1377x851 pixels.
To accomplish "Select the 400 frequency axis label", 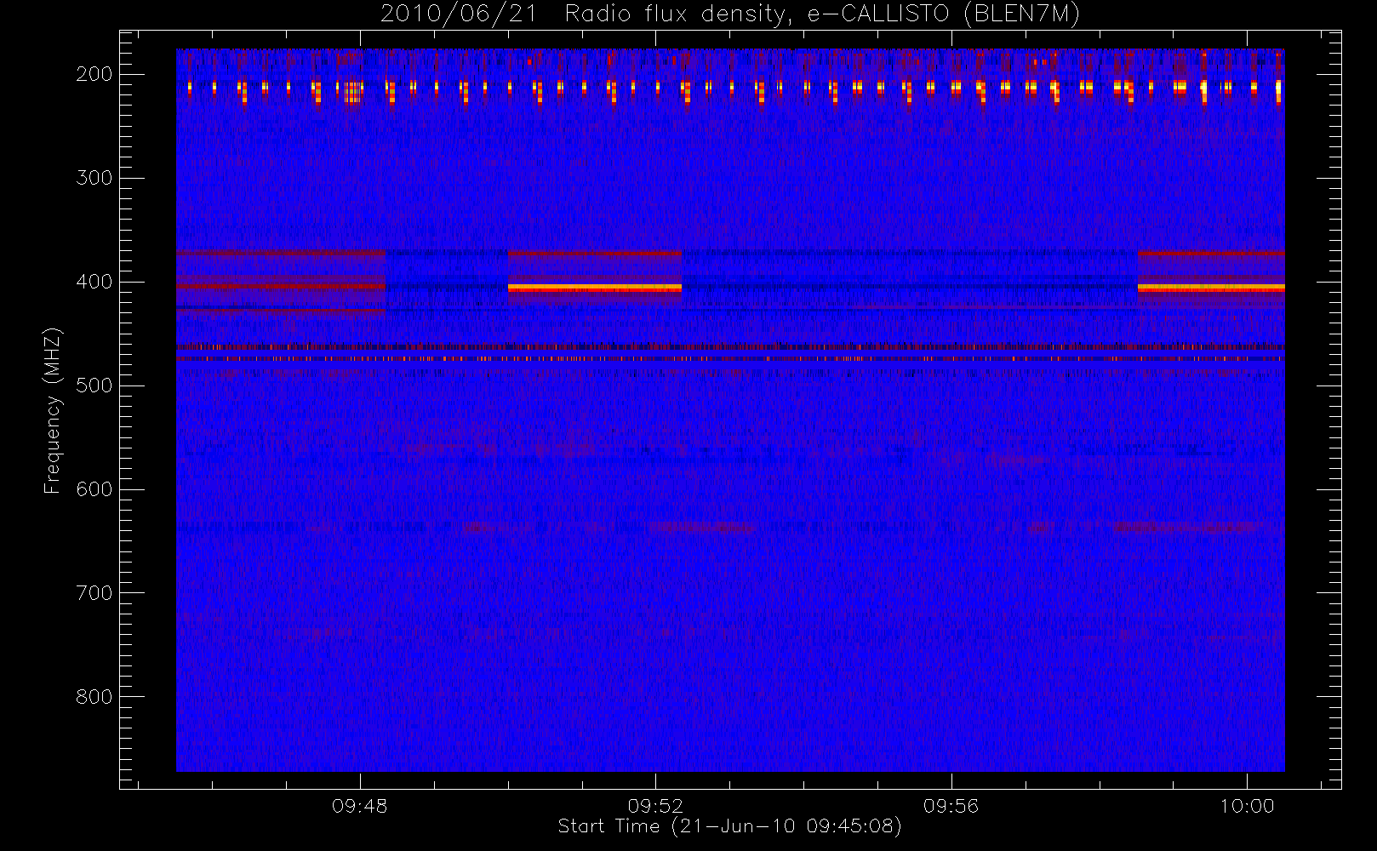I will pyautogui.click(x=94, y=282).
